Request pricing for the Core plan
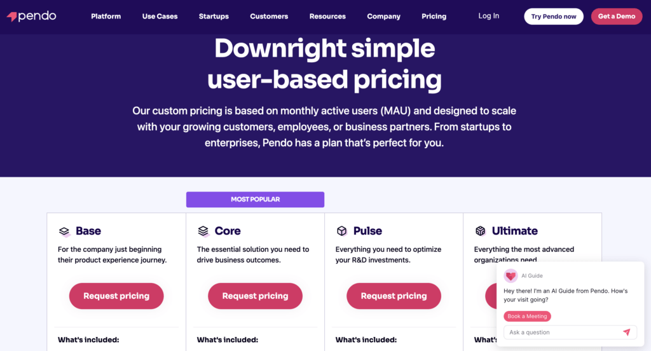This screenshot has width=651, height=351. coord(255,296)
